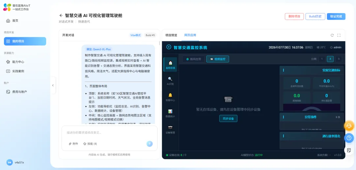Viewport: 356px width, 170px height.
Task: Click 验证完成 button
Action: click(x=336, y=16)
